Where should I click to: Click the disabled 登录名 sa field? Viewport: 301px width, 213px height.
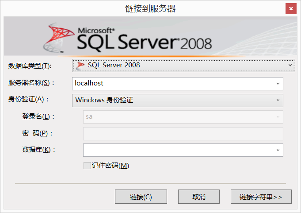click(183, 117)
